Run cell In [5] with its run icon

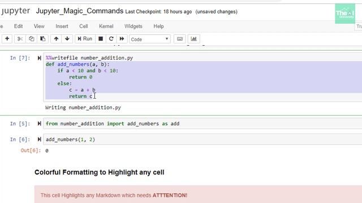(x=39, y=124)
